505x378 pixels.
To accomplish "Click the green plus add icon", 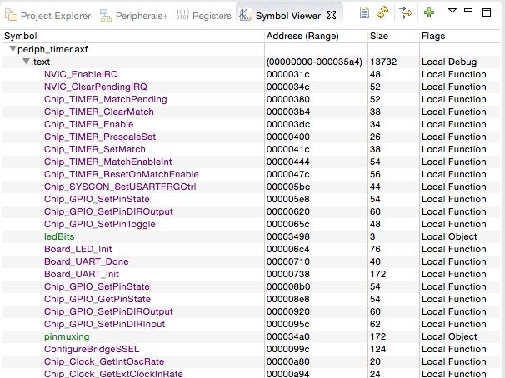I will [x=429, y=12].
